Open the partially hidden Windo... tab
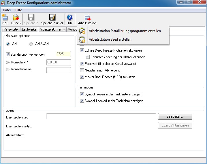 coord(72,29)
